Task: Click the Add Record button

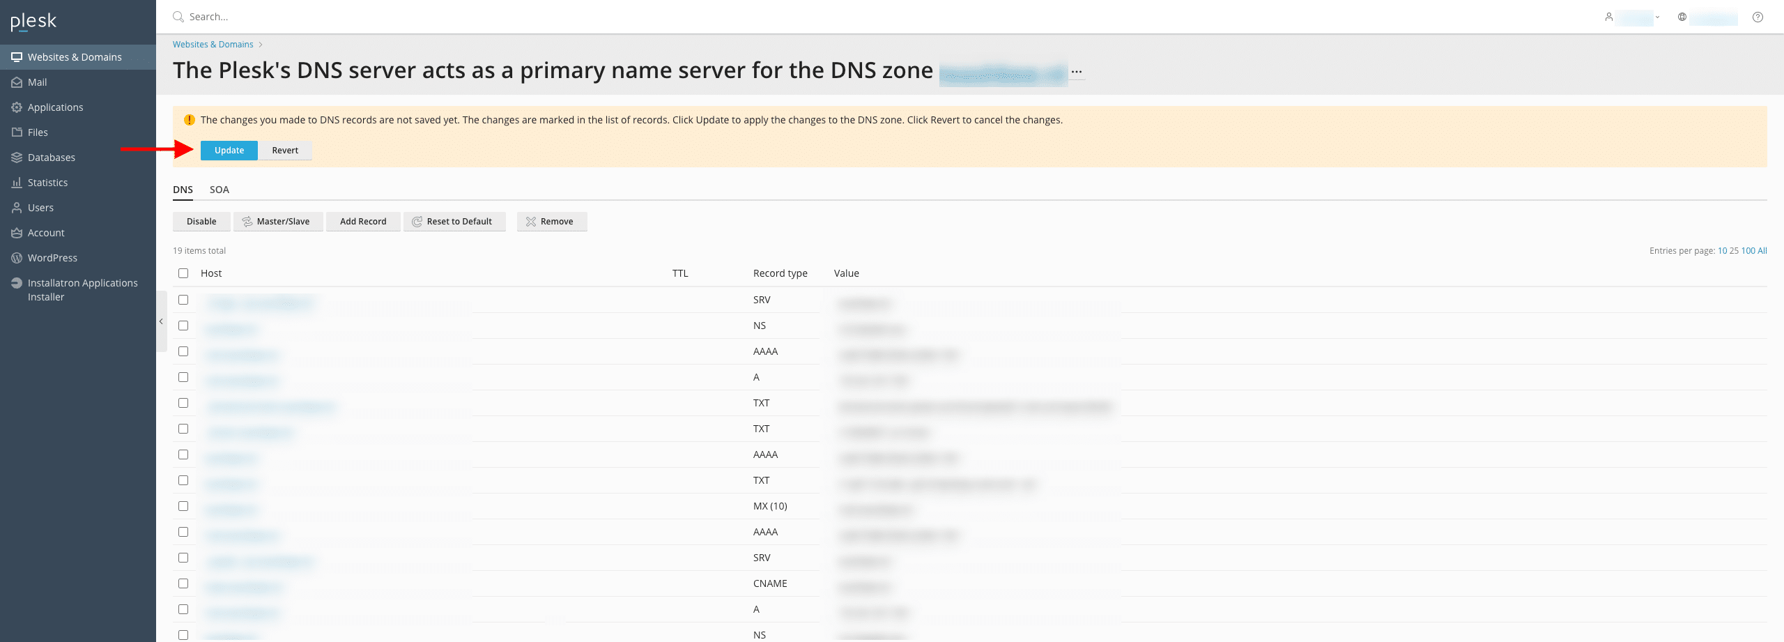Action: [x=363, y=222]
